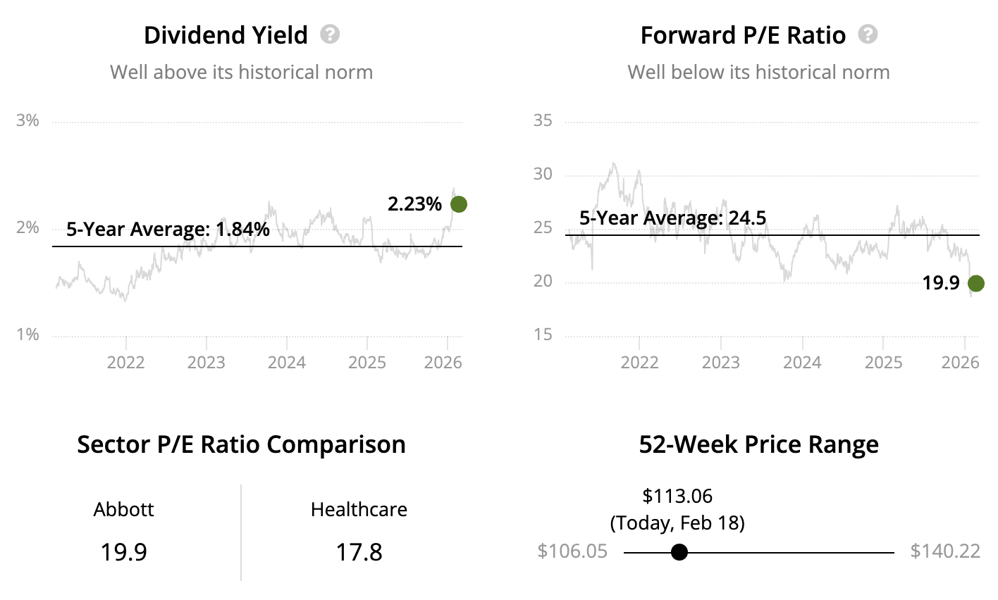Select the 52-Week Price Range heading
Viewport: 998px width, 600px height.
(x=758, y=444)
